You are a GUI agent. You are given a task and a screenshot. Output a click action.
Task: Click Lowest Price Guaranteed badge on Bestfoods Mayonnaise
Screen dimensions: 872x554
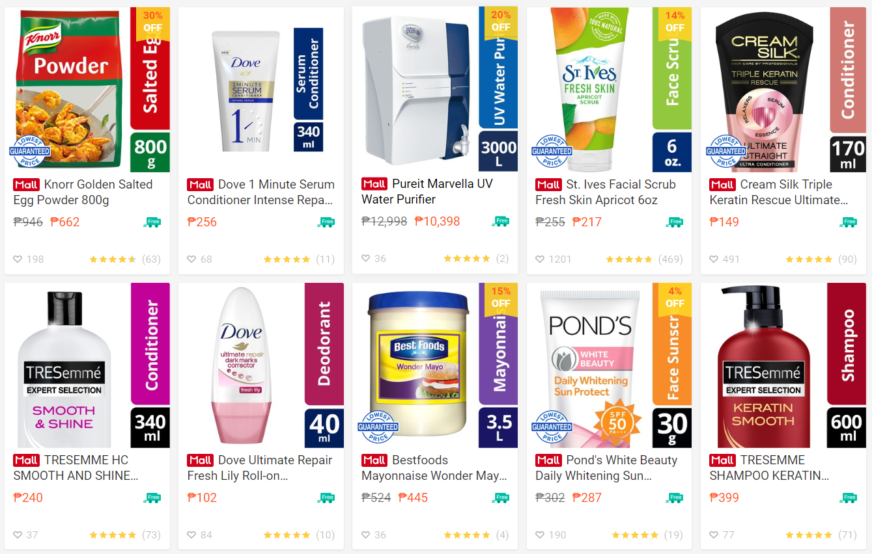[x=377, y=427]
